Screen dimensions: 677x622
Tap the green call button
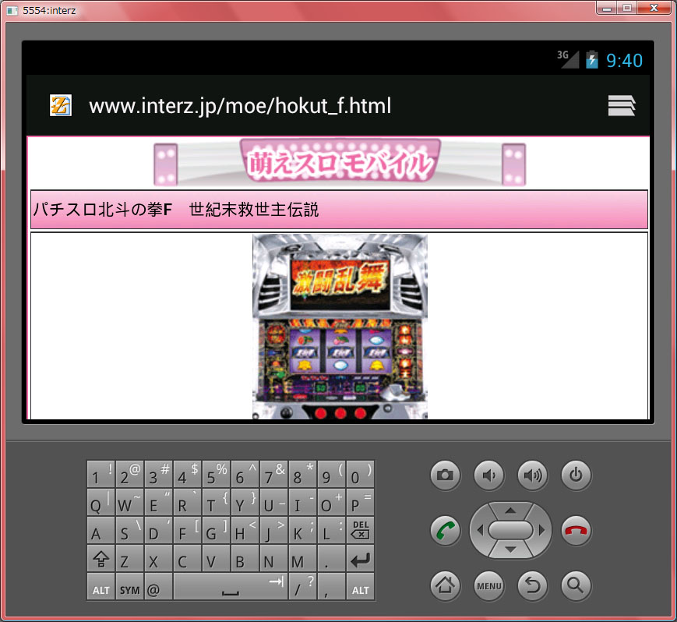(x=445, y=531)
